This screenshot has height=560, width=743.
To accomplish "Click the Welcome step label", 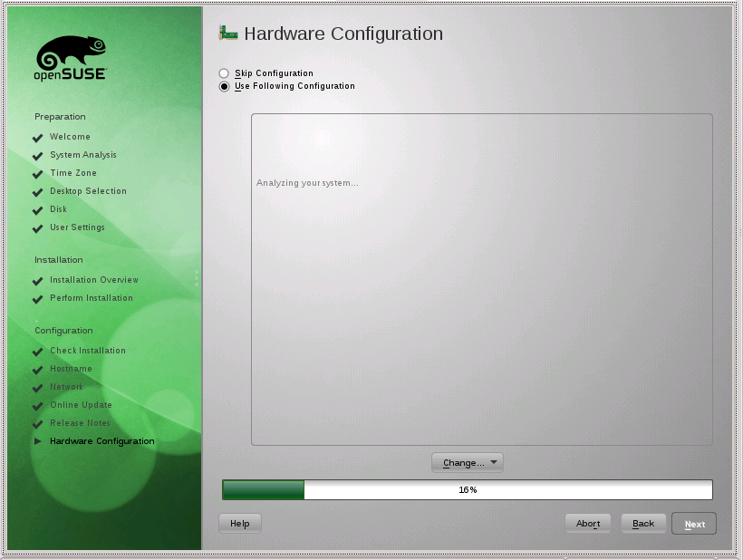I will [x=70, y=137].
